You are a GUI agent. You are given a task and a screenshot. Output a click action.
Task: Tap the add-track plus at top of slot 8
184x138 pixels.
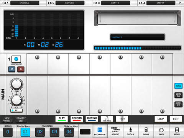coord(162,57)
